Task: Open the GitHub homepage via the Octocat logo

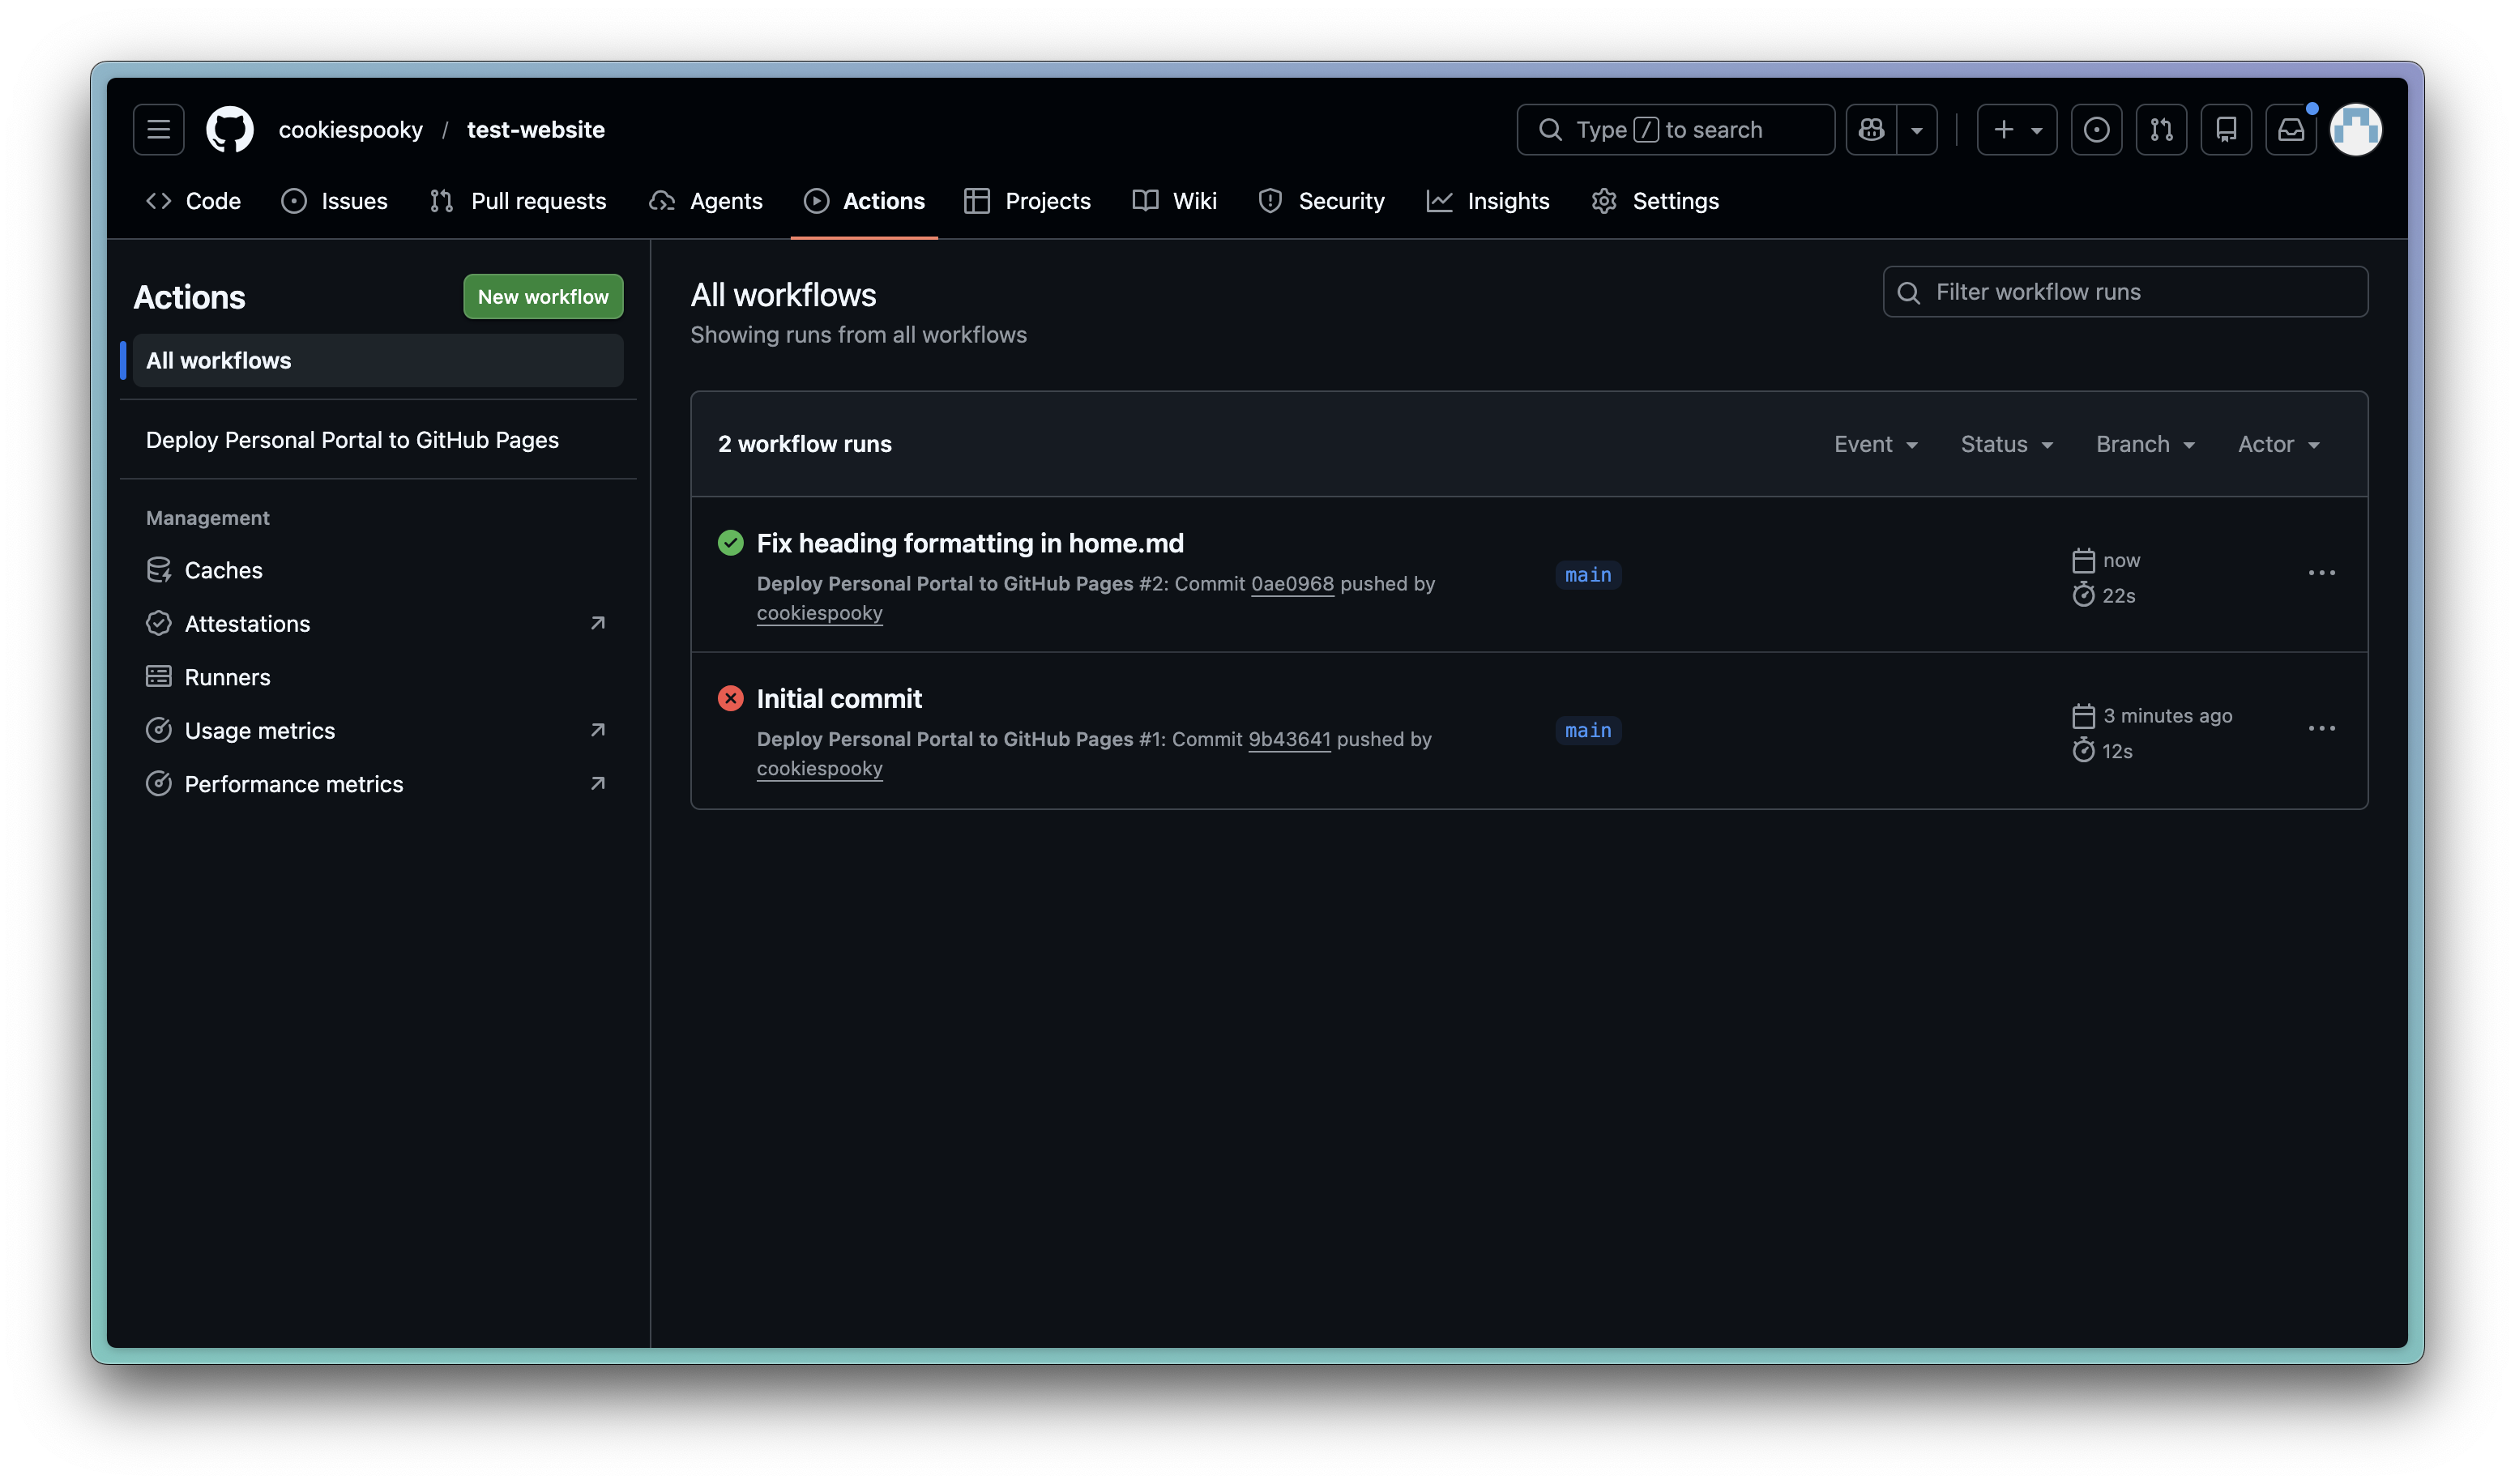Action: pos(229,130)
